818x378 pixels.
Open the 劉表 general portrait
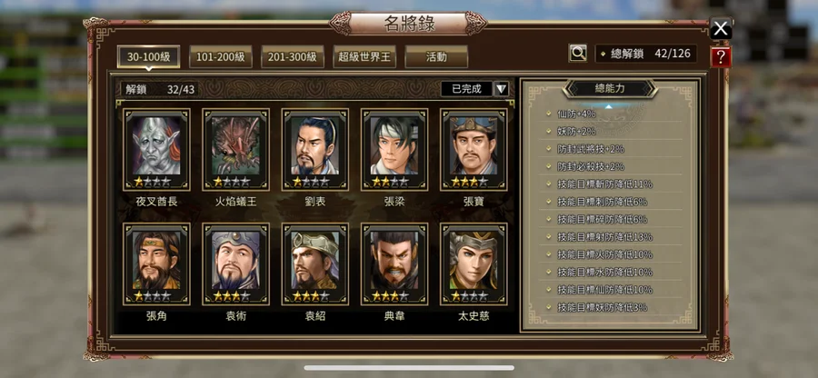point(315,150)
